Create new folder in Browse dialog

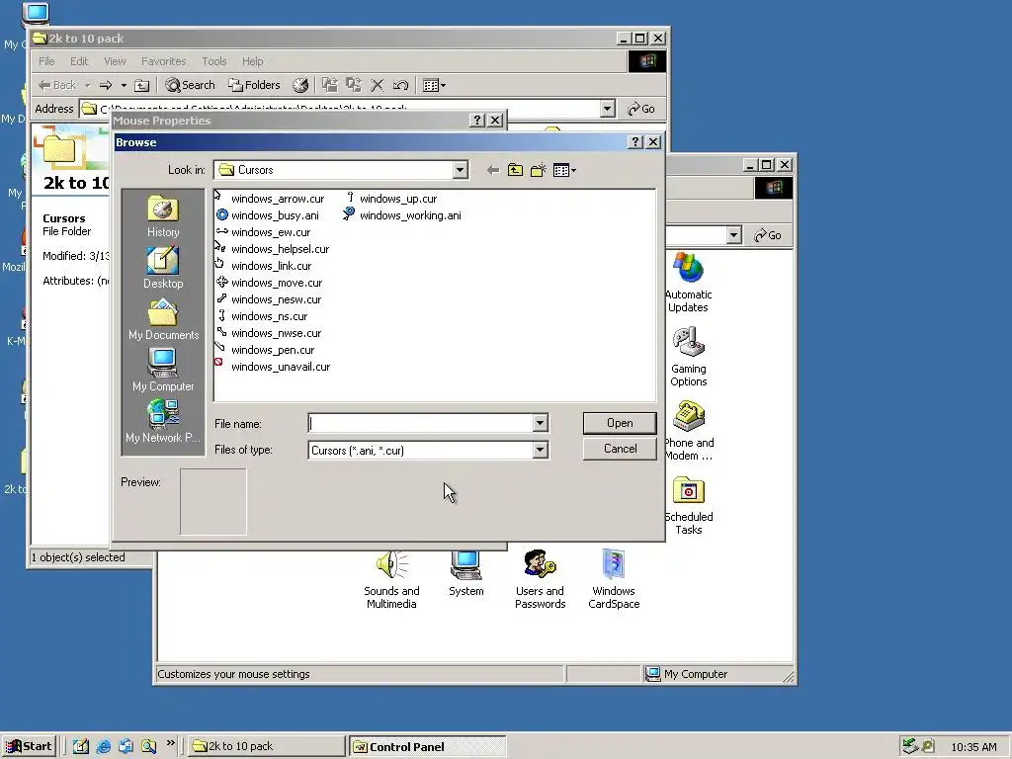click(538, 170)
